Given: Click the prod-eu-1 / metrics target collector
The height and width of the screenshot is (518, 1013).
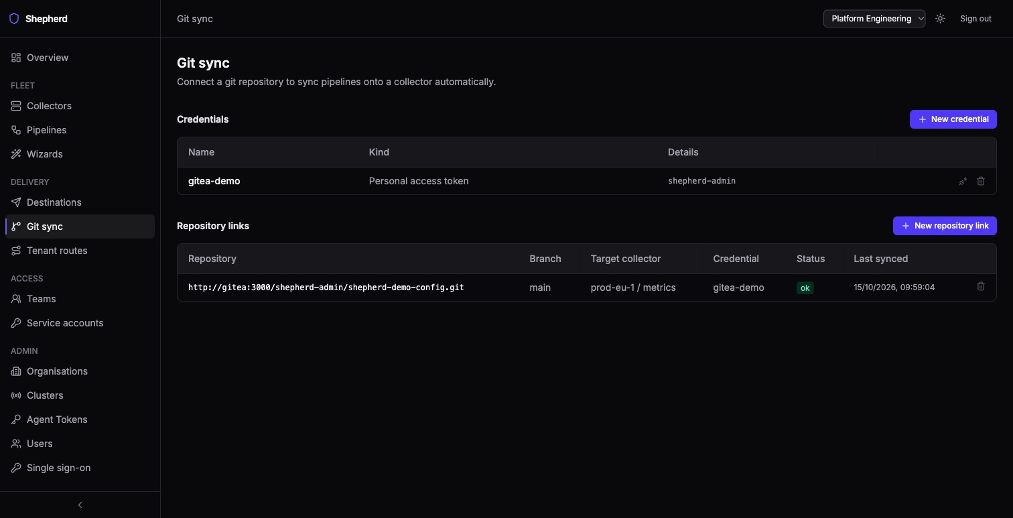Looking at the screenshot, I should point(633,287).
